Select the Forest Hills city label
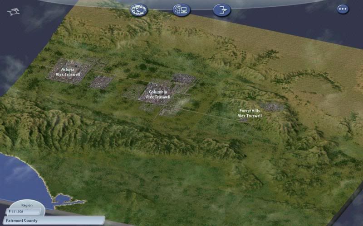 tap(250, 113)
